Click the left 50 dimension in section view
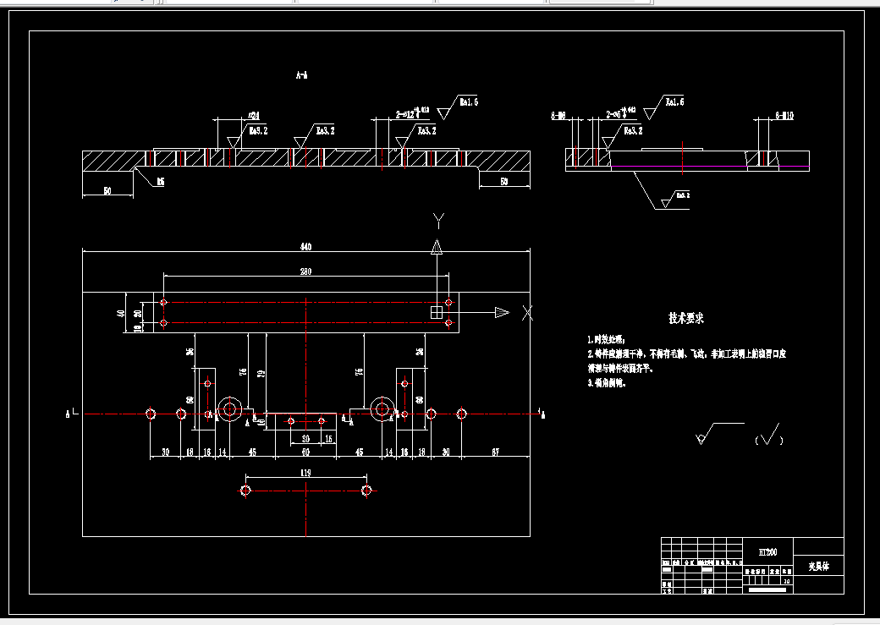 click(x=107, y=191)
